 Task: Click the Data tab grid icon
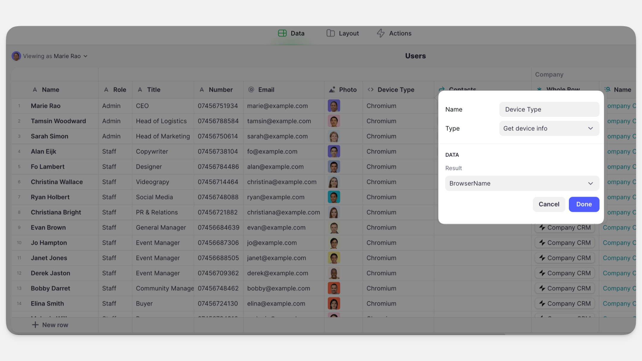click(282, 33)
